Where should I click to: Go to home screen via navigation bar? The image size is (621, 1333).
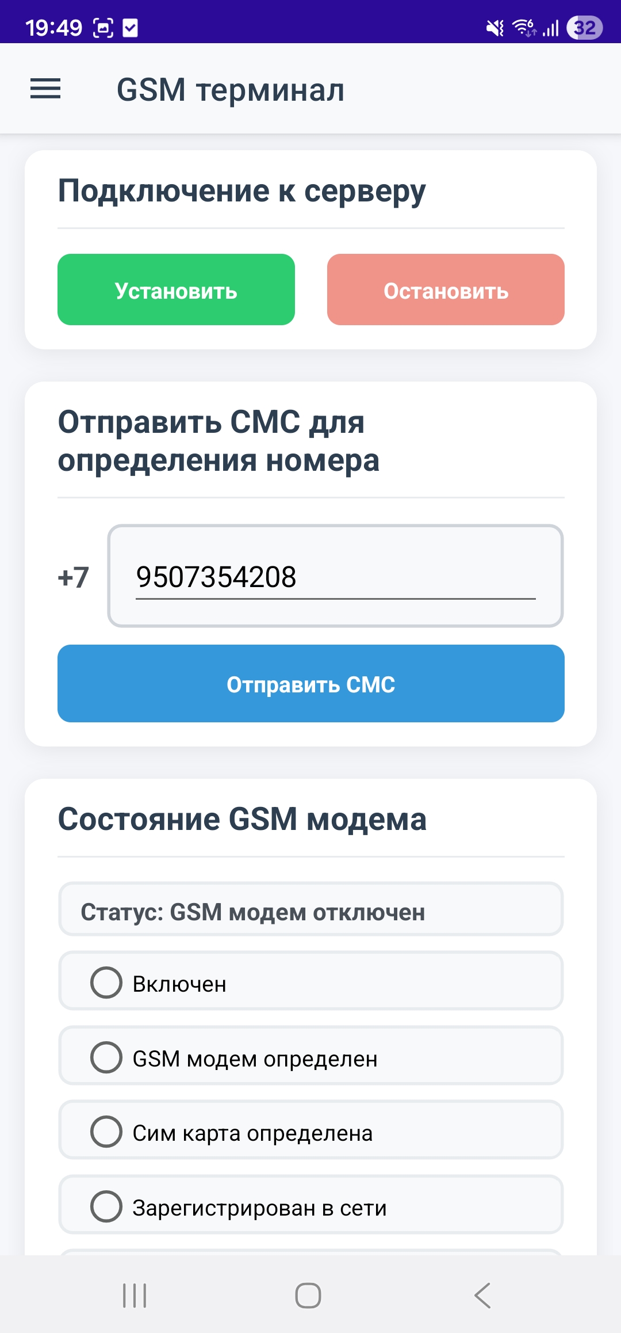[308, 1296]
